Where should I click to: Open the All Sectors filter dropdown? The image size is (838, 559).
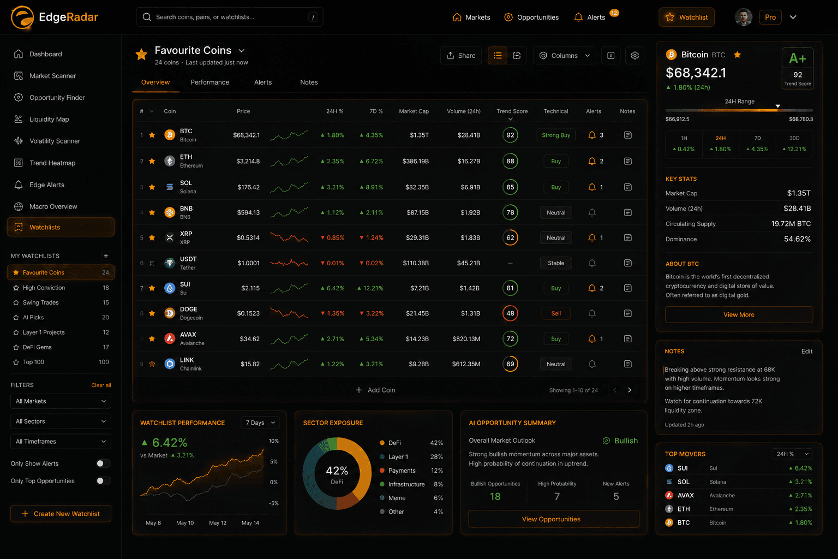click(61, 421)
